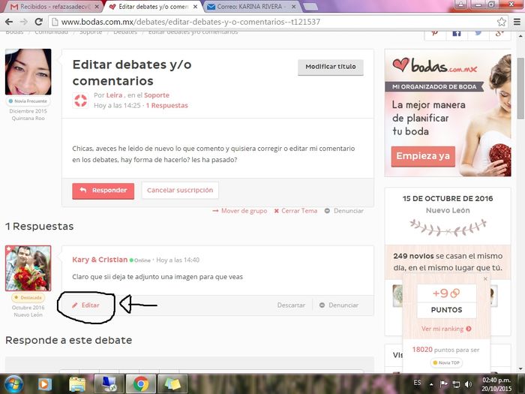Close the puntos popup with X
This screenshot has height=394, width=525.
(485, 278)
